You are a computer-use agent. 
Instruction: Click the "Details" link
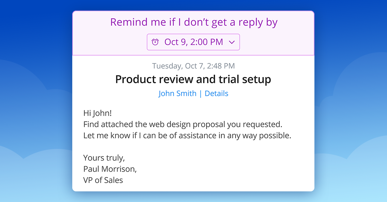216,93
